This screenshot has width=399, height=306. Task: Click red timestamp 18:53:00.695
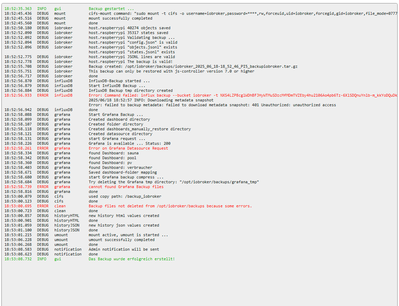tap(18, 207)
